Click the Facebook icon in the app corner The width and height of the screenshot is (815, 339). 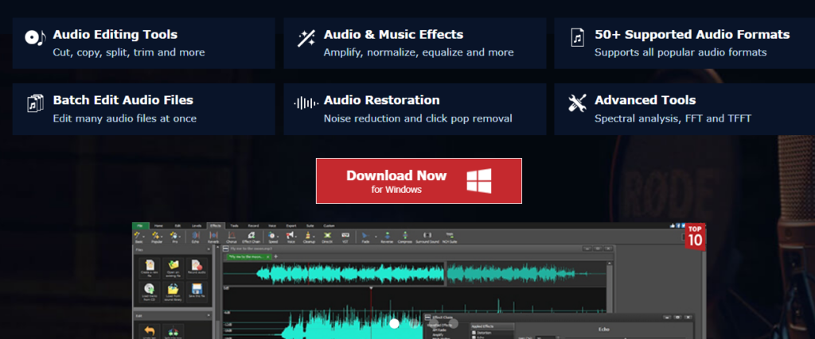click(678, 225)
